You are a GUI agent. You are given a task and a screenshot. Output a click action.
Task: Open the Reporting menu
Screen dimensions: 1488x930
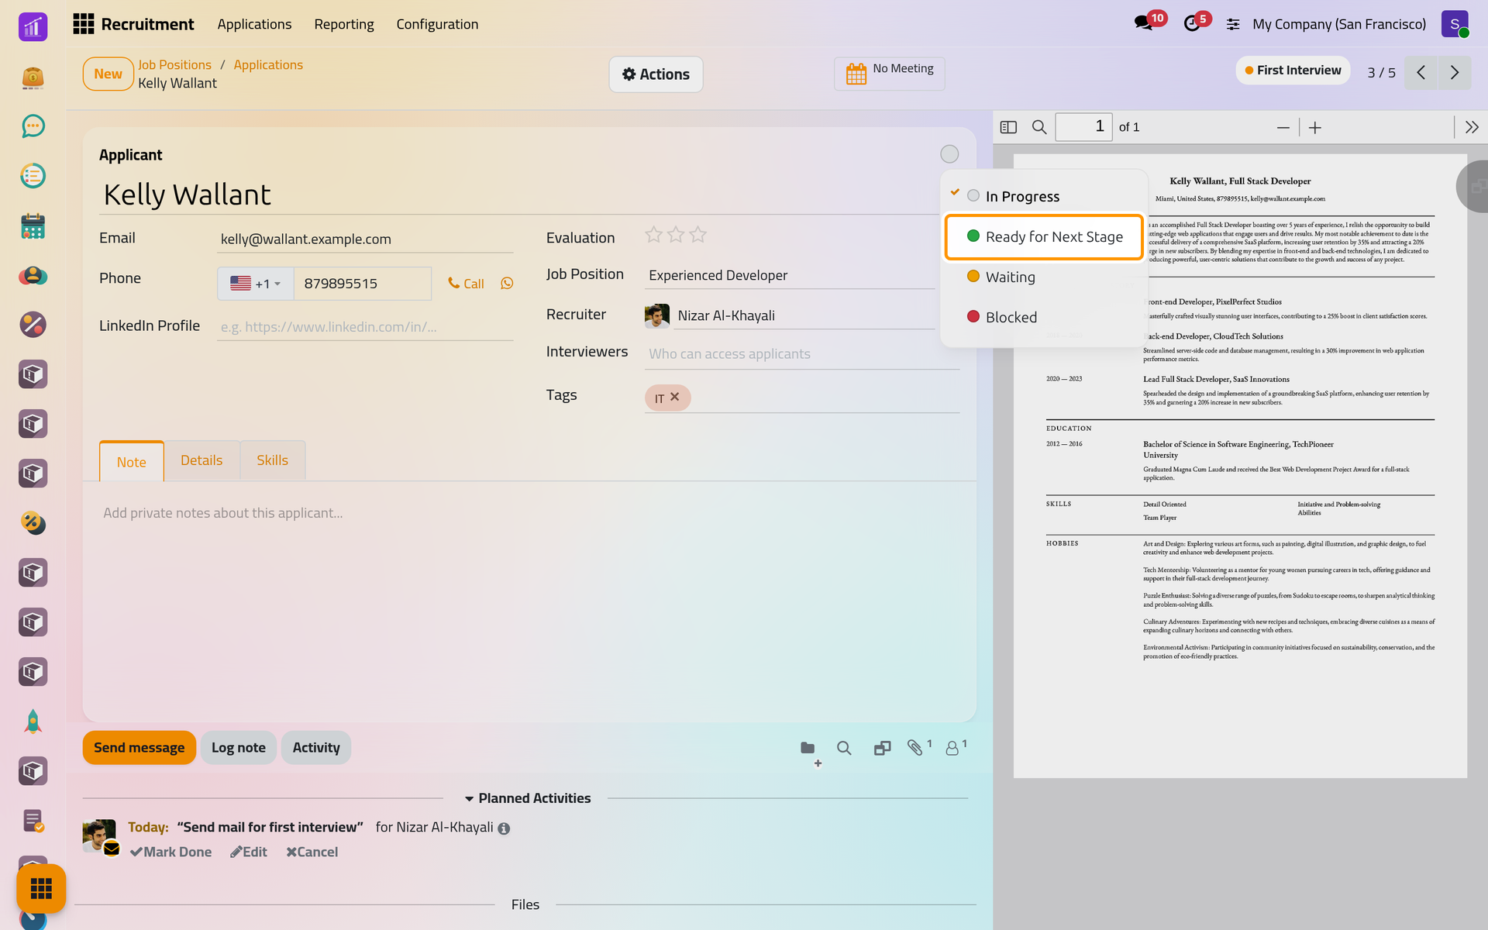pos(344,24)
